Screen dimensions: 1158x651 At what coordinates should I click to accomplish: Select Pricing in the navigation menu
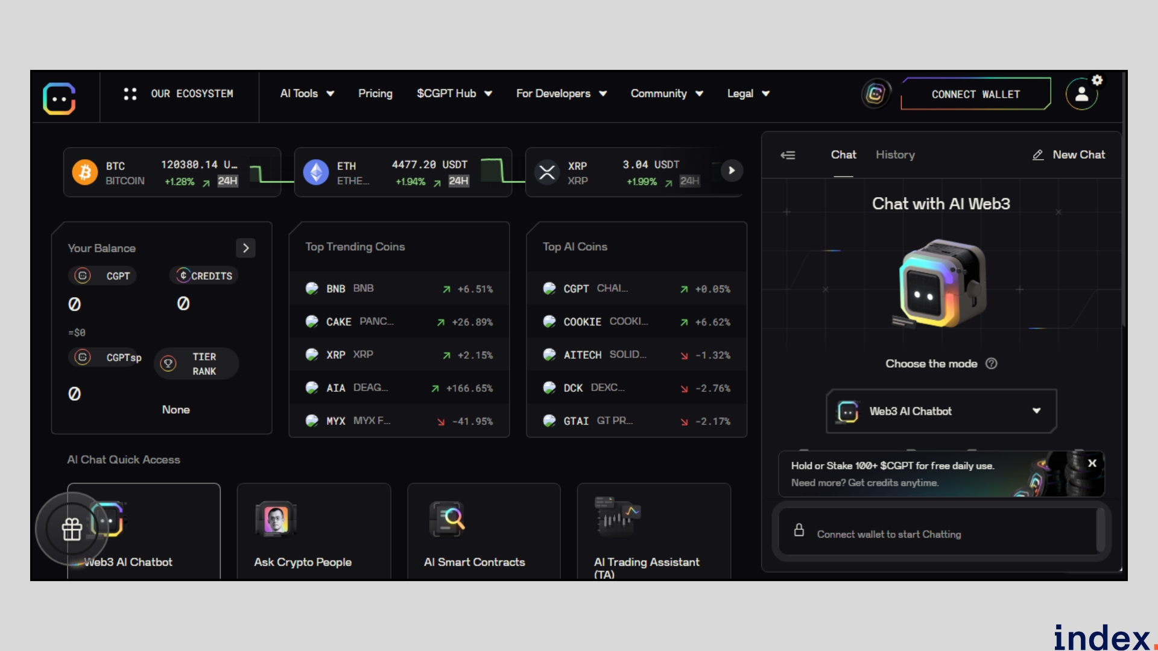(x=375, y=93)
